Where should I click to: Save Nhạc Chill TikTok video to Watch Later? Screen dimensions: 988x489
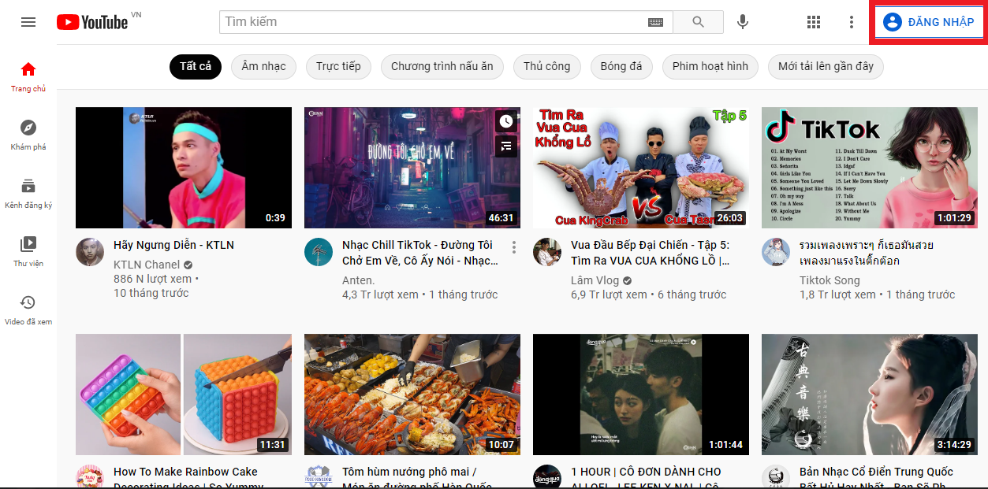pos(505,120)
